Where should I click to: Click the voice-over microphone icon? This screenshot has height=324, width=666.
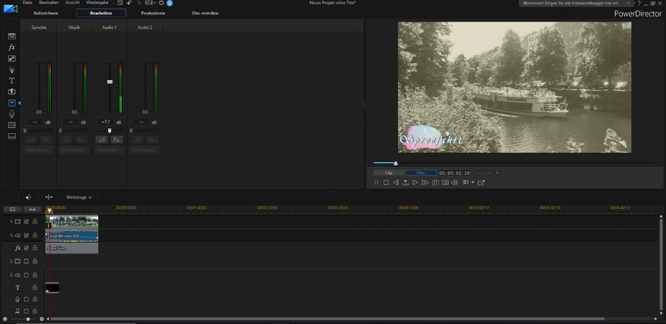tap(12, 114)
